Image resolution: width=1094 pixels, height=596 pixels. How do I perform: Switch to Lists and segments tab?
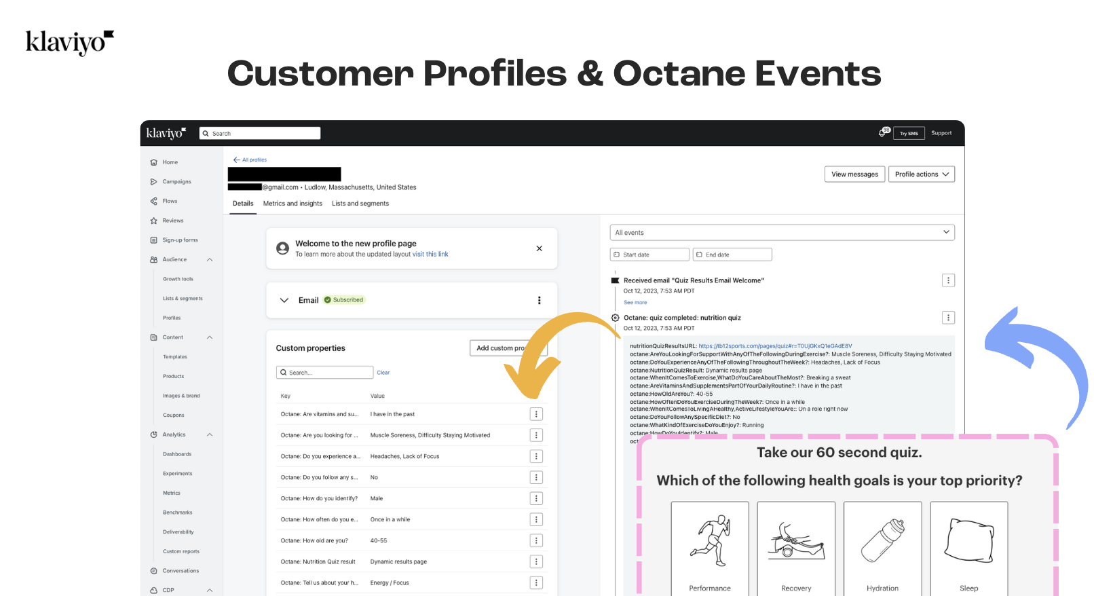click(360, 204)
